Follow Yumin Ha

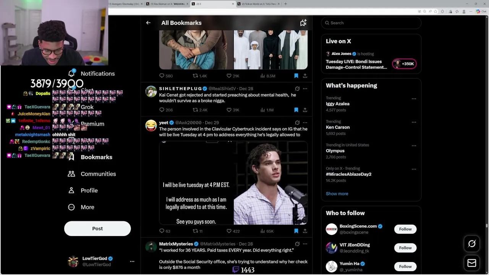click(405, 267)
